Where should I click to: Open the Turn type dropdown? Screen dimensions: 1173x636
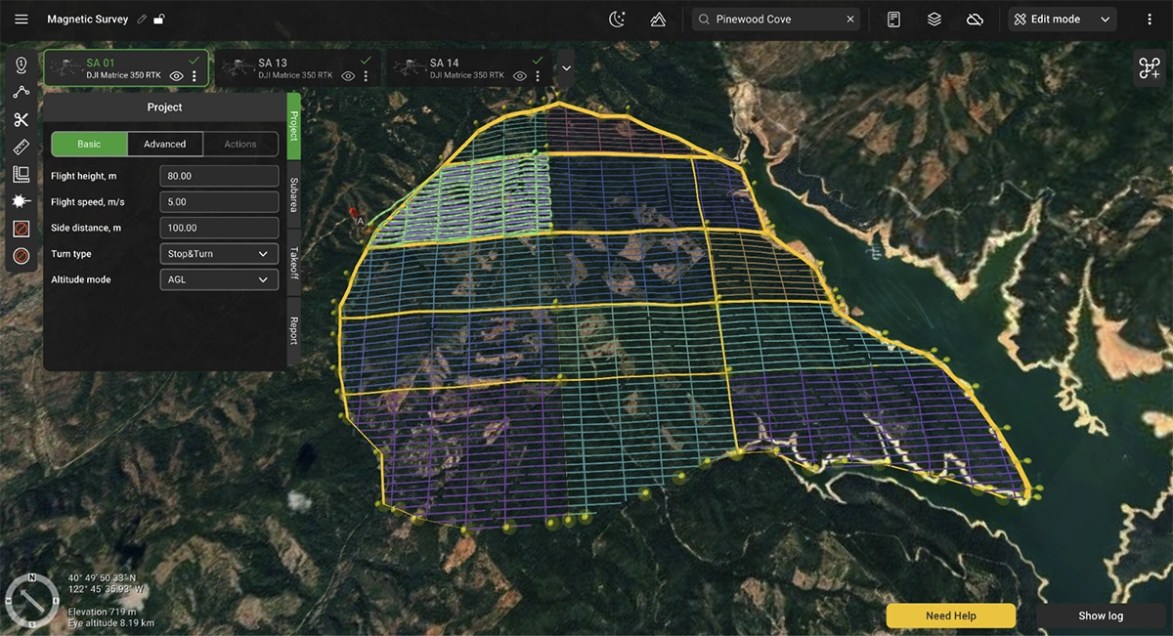(x=219, y=254)
